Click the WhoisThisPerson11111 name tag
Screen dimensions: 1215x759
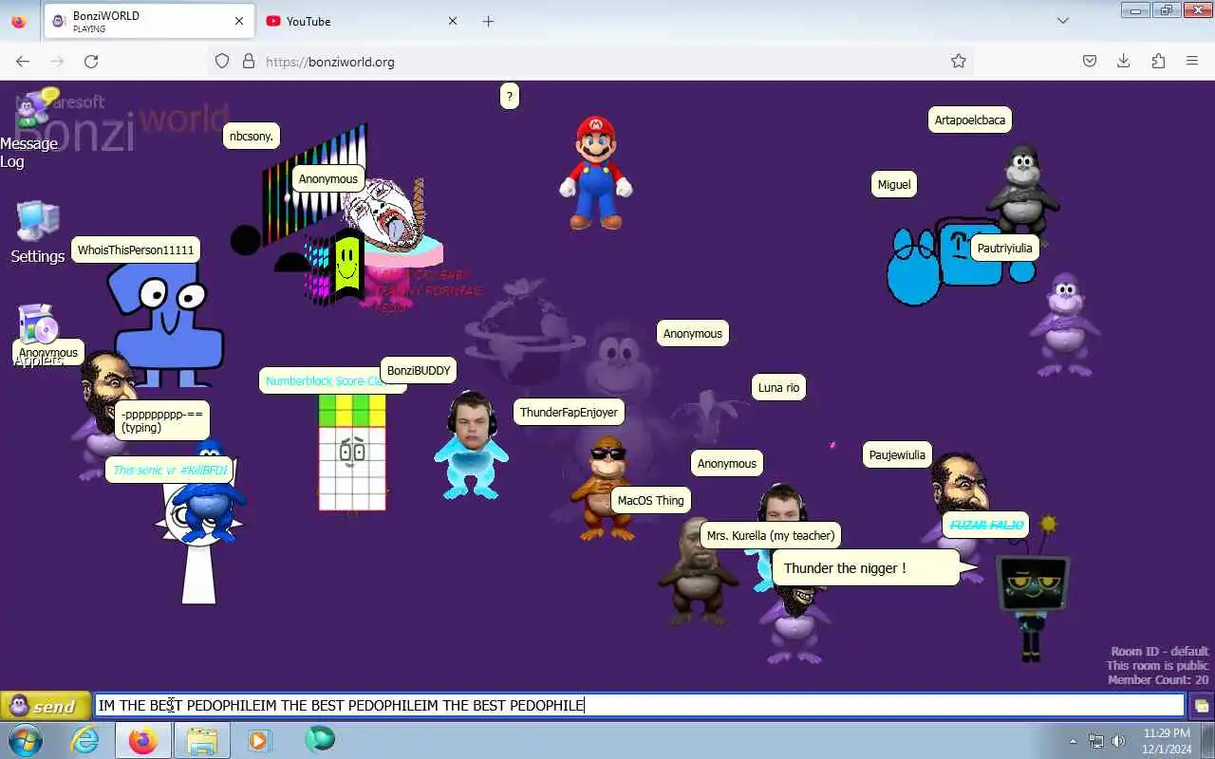(x=136, y=250)
